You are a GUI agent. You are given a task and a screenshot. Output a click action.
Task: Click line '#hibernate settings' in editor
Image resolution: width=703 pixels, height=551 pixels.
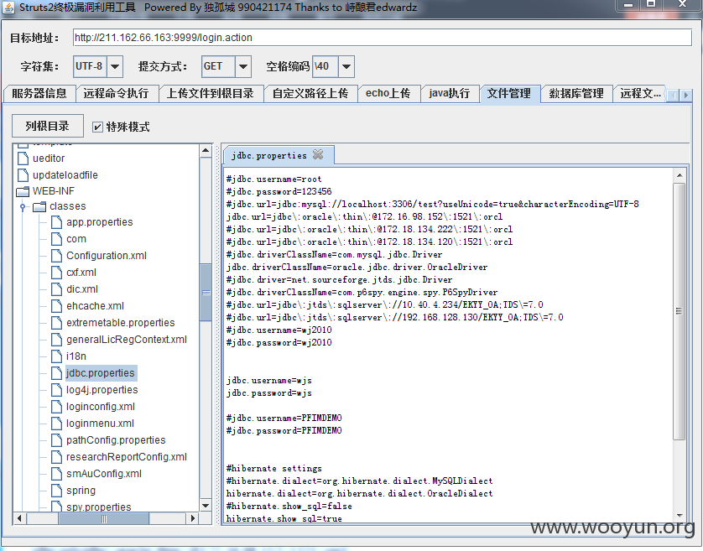(274, 468)
